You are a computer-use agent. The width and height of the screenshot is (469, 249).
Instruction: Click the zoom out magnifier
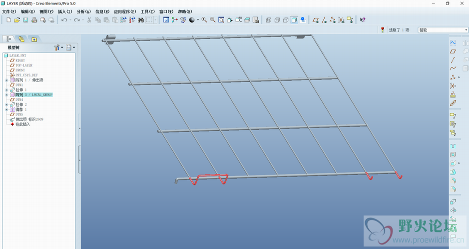[213, 20]
